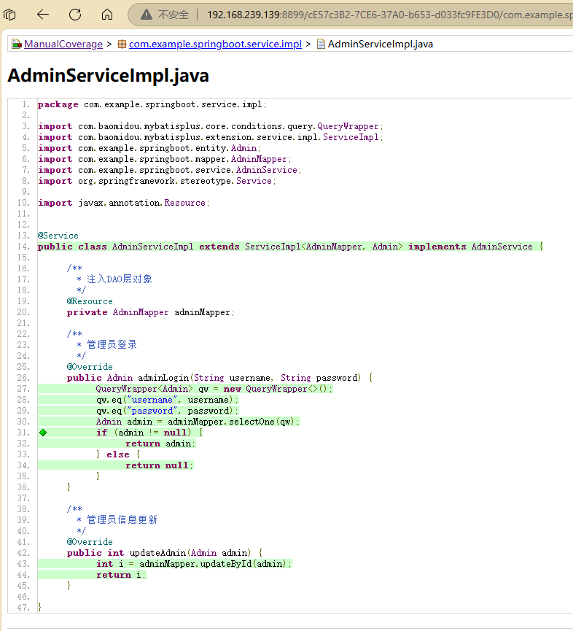Click the package icon before com.example.springboot.service.impl
573x631 pixels.
(122, 44)
